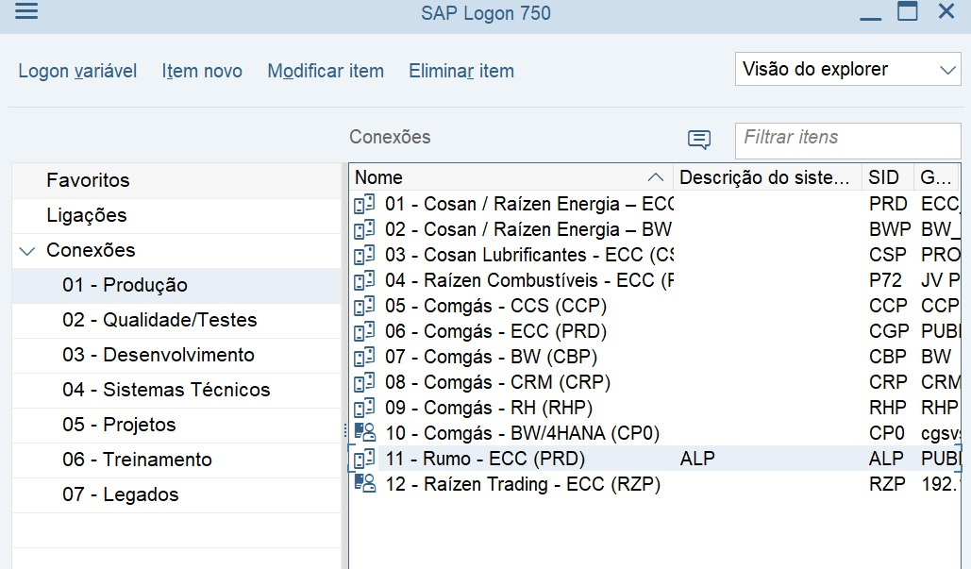This screenshot has width=971, height=569.
Task: Select row 10 - Comgás - BW/4HANA (CP0)
Action: 655,433
